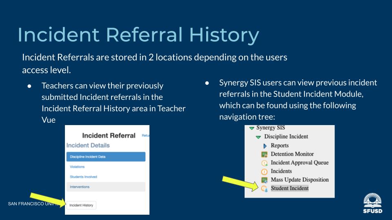The height and width of the screenshot is (220, 392).
Task: Open the Violations section
Action: click(x=77, y=167)
